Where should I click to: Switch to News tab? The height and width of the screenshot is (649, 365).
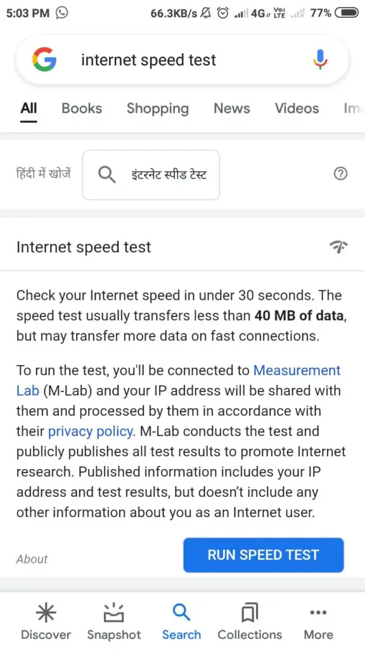click(x=232, y=108)
